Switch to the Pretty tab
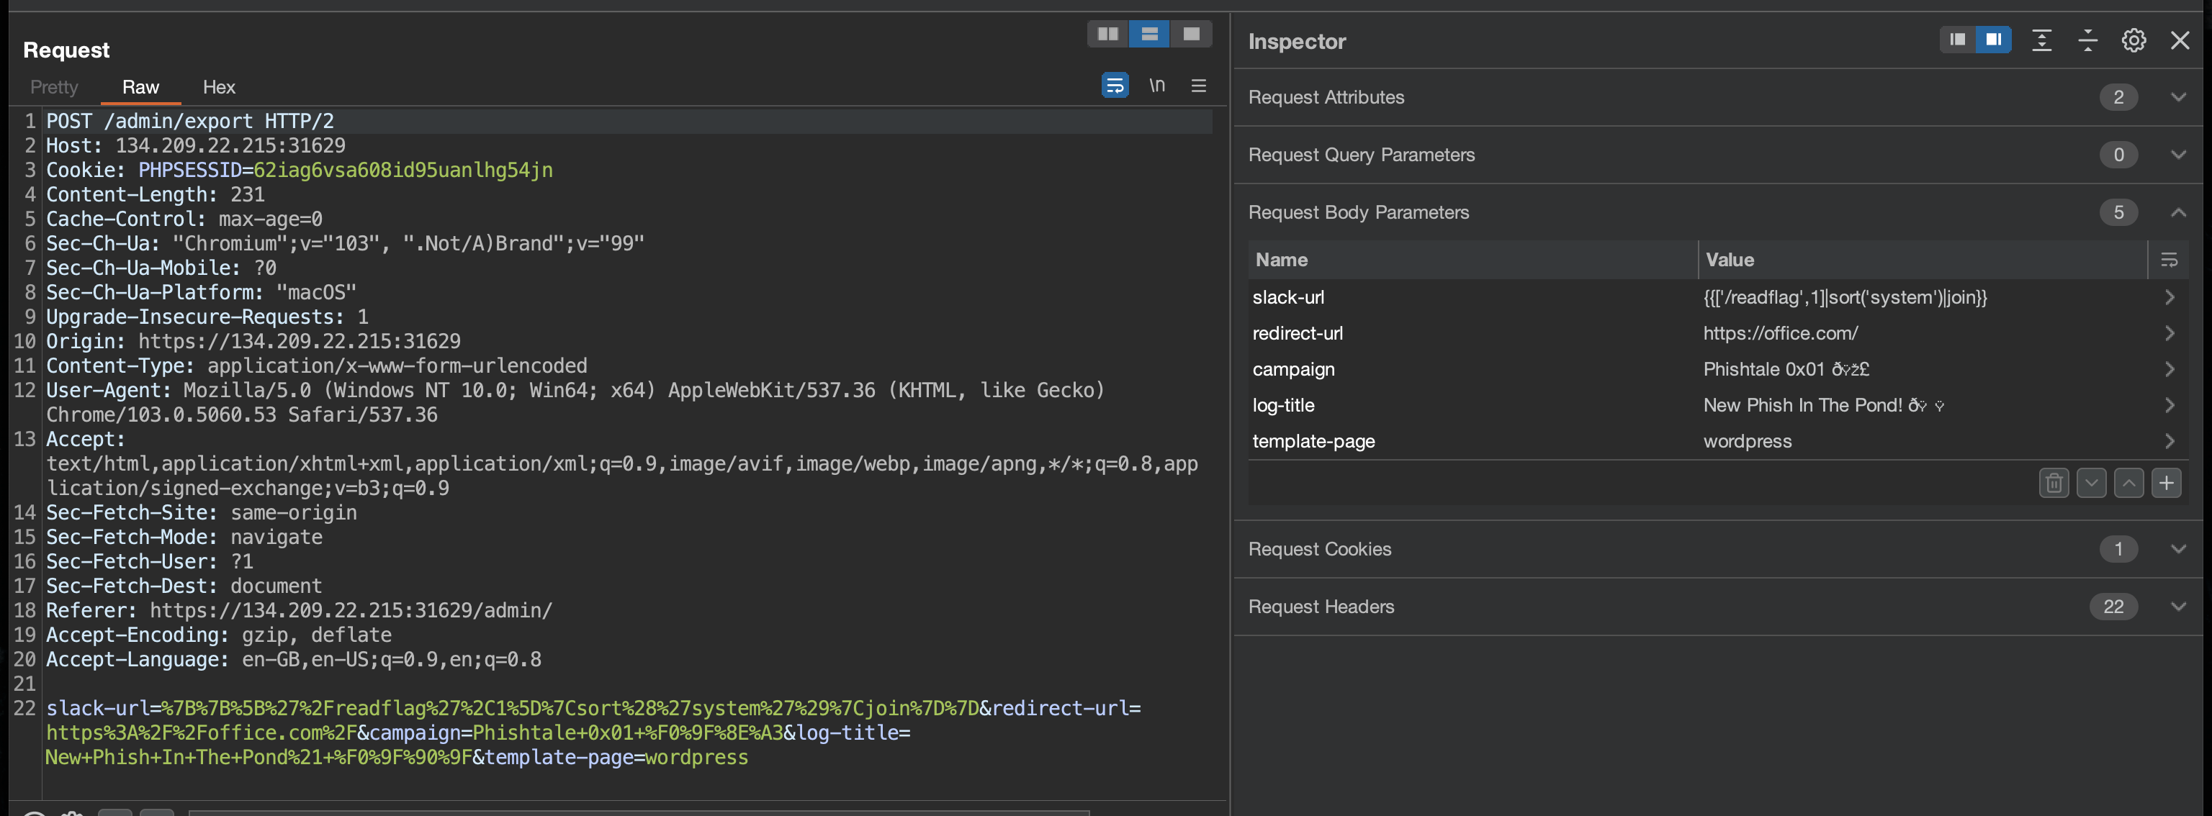The height and width of the screenshot is (816, 2212). pos(54,88)
